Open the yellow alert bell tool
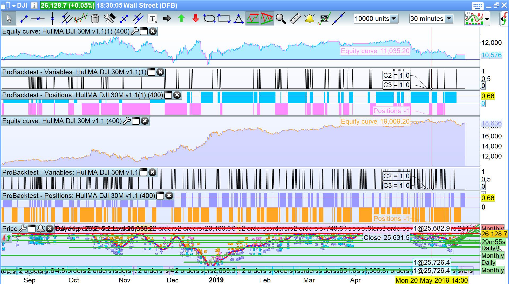This screenshot has width=509, height=284. (x=309, y=19)
